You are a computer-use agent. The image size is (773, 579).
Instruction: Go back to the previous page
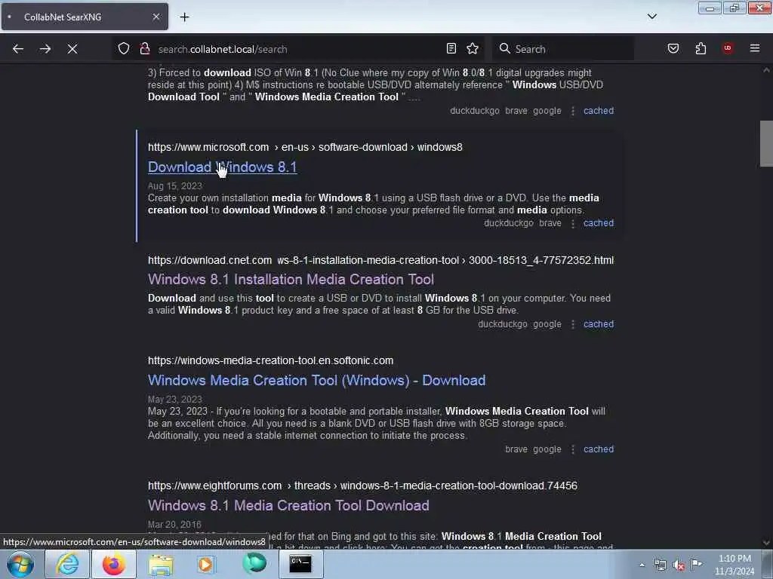[18, 49]
